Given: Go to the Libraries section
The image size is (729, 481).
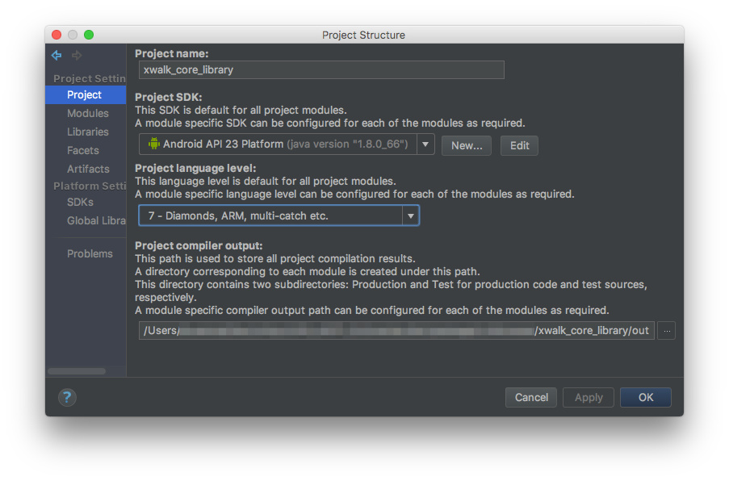Looking at the screenshot, I should pos(88,132).
